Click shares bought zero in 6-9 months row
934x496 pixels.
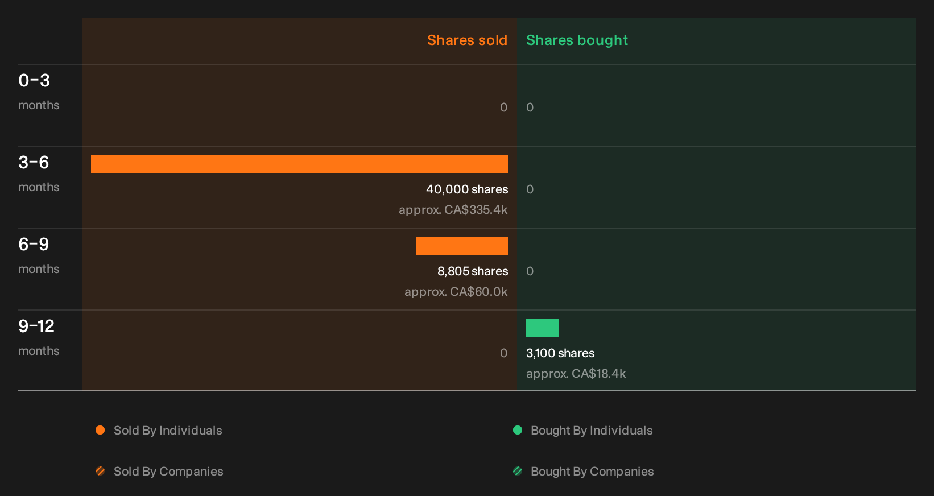point(530,271)
